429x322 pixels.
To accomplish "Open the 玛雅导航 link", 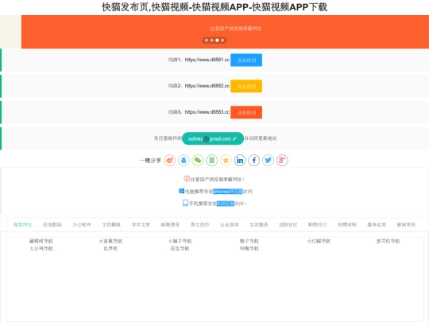I will click(249, 249).
